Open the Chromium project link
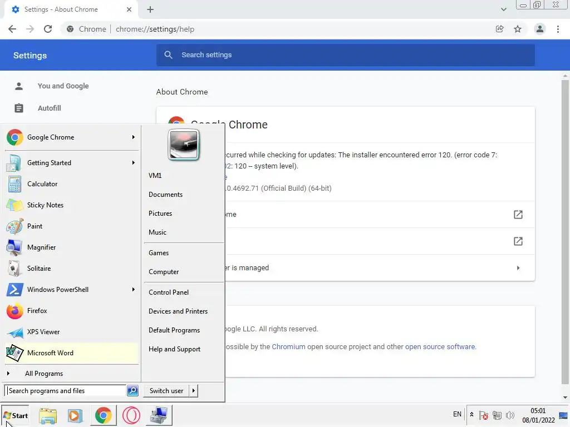Image resolution: width=570 pixels, height=427 pixels. (x=289, y=347)
